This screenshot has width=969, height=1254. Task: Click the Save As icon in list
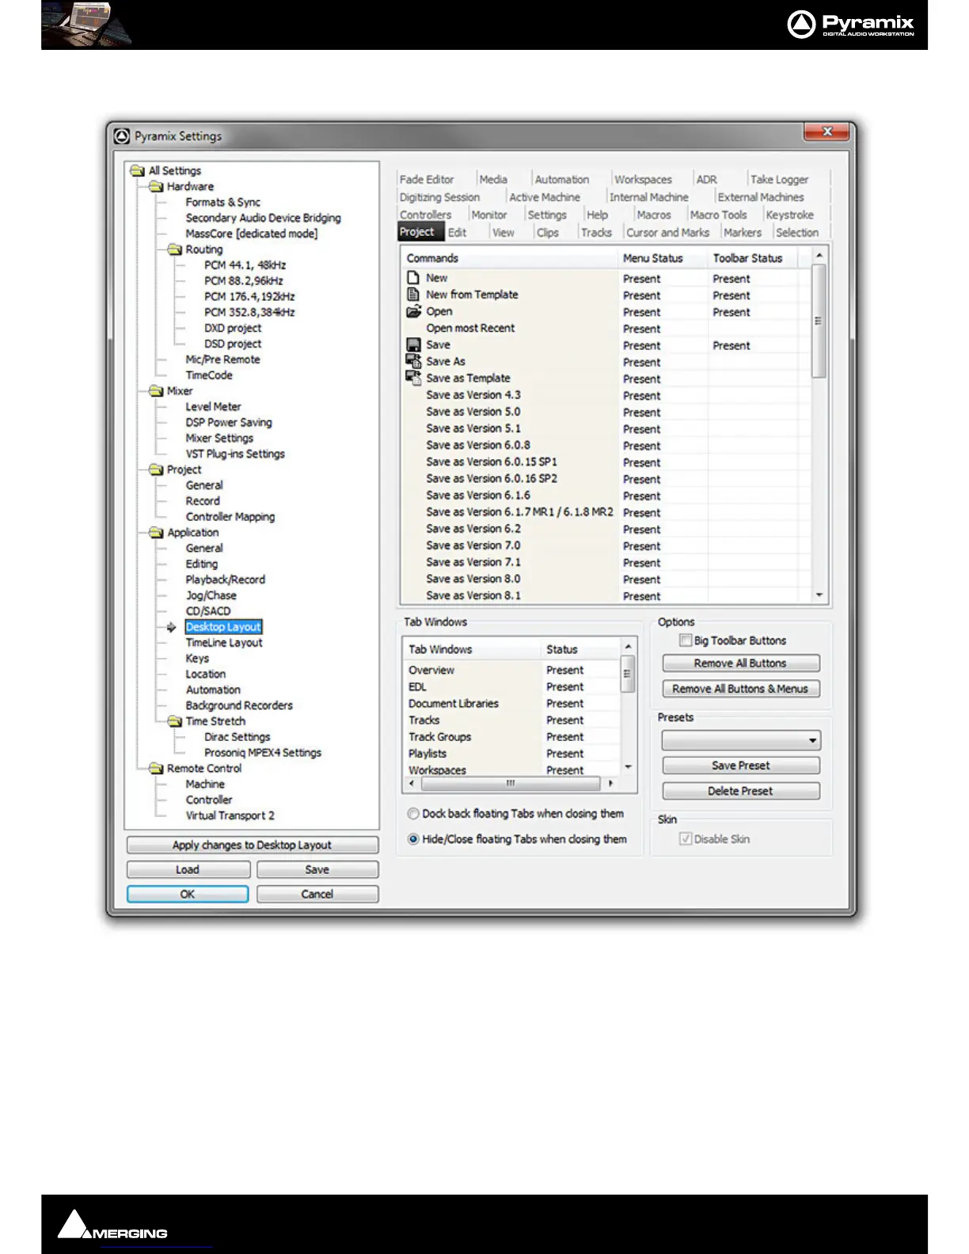[x=412, y=361]
